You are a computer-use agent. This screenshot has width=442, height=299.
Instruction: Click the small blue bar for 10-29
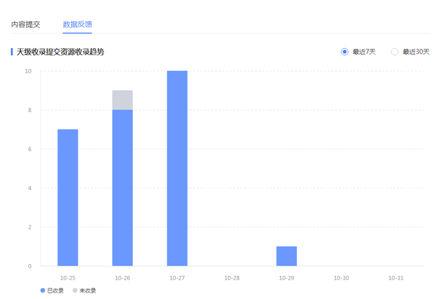pos(287,256)
